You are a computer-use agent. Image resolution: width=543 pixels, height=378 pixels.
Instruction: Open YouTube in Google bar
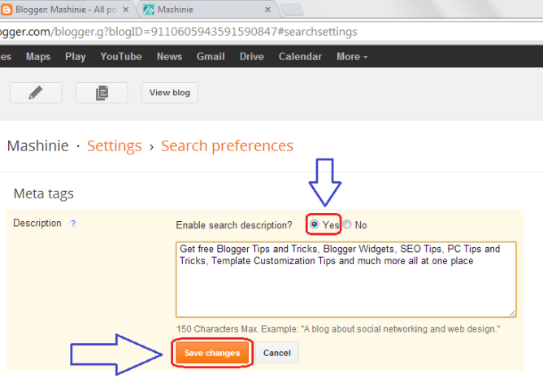coord(121,56)
